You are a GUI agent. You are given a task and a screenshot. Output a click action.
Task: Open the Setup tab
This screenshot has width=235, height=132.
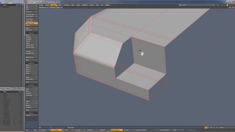point(78,5)
